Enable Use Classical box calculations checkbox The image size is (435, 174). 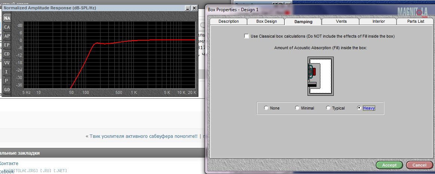(x=246, y=36)
